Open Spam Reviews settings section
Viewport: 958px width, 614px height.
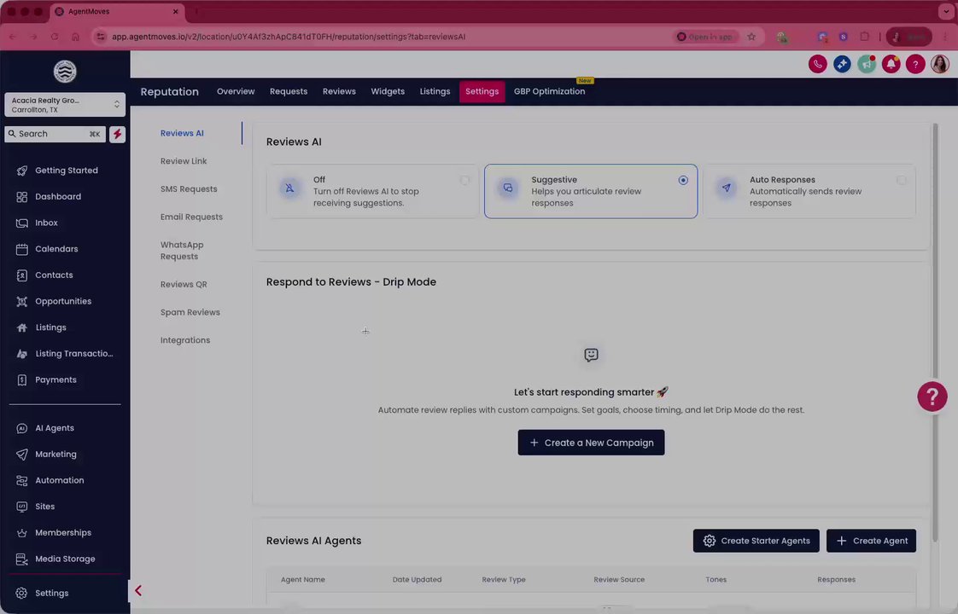click(x=190, y=312)
